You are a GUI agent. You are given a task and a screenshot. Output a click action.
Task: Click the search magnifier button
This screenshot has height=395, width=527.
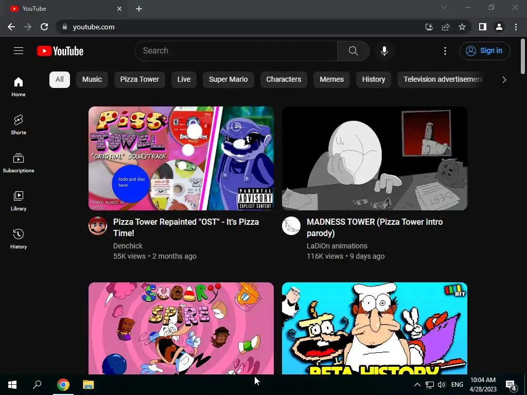point(353,51)
